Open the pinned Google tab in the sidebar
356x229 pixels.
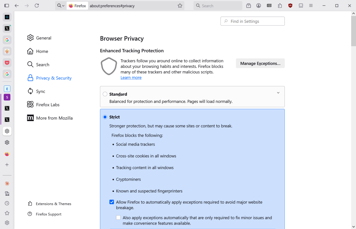click(7, 40)
